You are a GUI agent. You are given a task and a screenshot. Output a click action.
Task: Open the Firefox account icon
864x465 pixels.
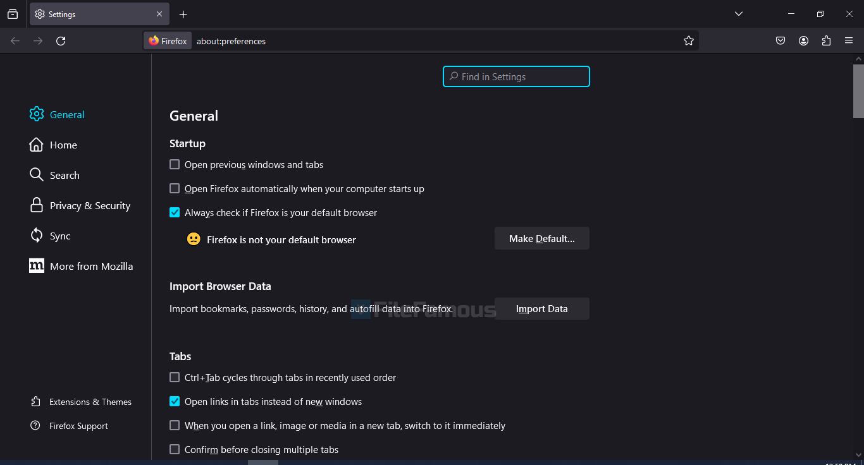click(803, 41)
